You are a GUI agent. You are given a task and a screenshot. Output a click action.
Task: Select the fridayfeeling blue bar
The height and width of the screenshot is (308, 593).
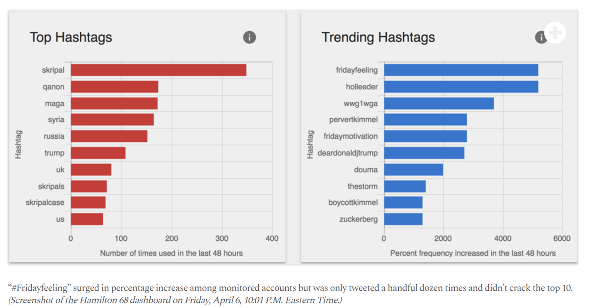tap(461, 70)
